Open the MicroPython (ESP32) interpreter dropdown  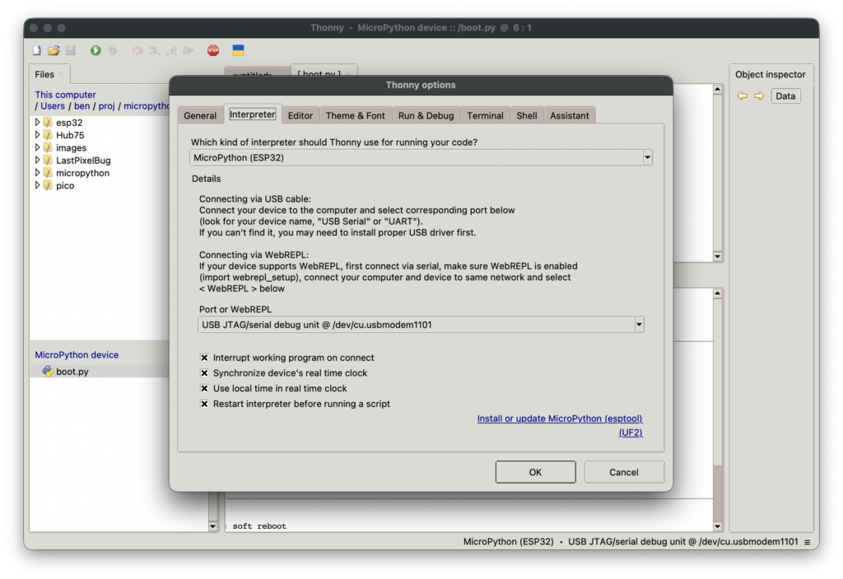pyautogui.click(x=647, y=157)
